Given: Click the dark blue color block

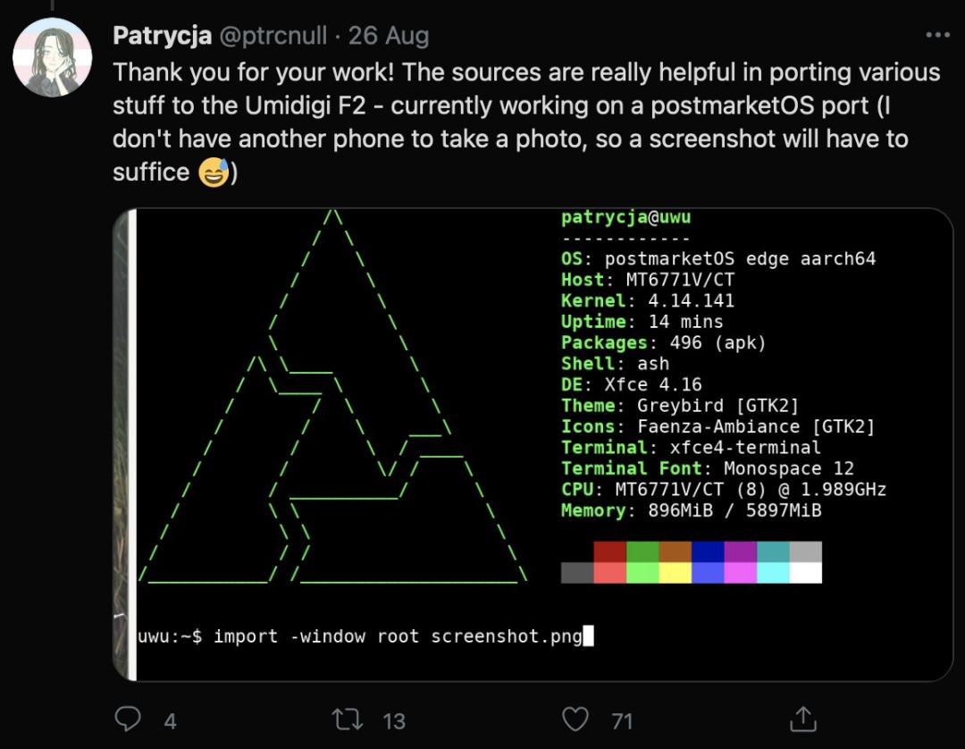Looking at the screenshot, I should (708, 551).
